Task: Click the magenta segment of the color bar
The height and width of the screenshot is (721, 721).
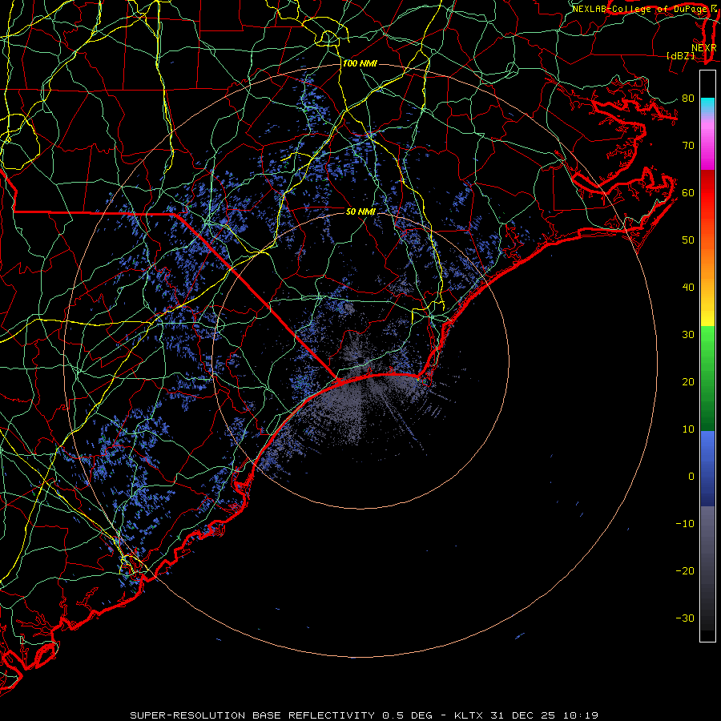Action: [707, 147]
